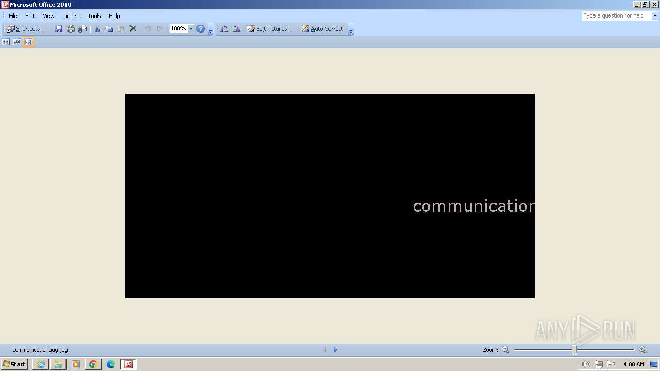Open the Tools menu

(x=94, y=16)
